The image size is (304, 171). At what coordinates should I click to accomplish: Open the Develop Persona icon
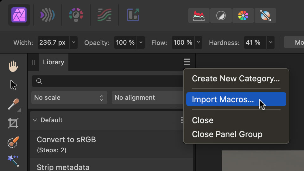pos(76,15)
